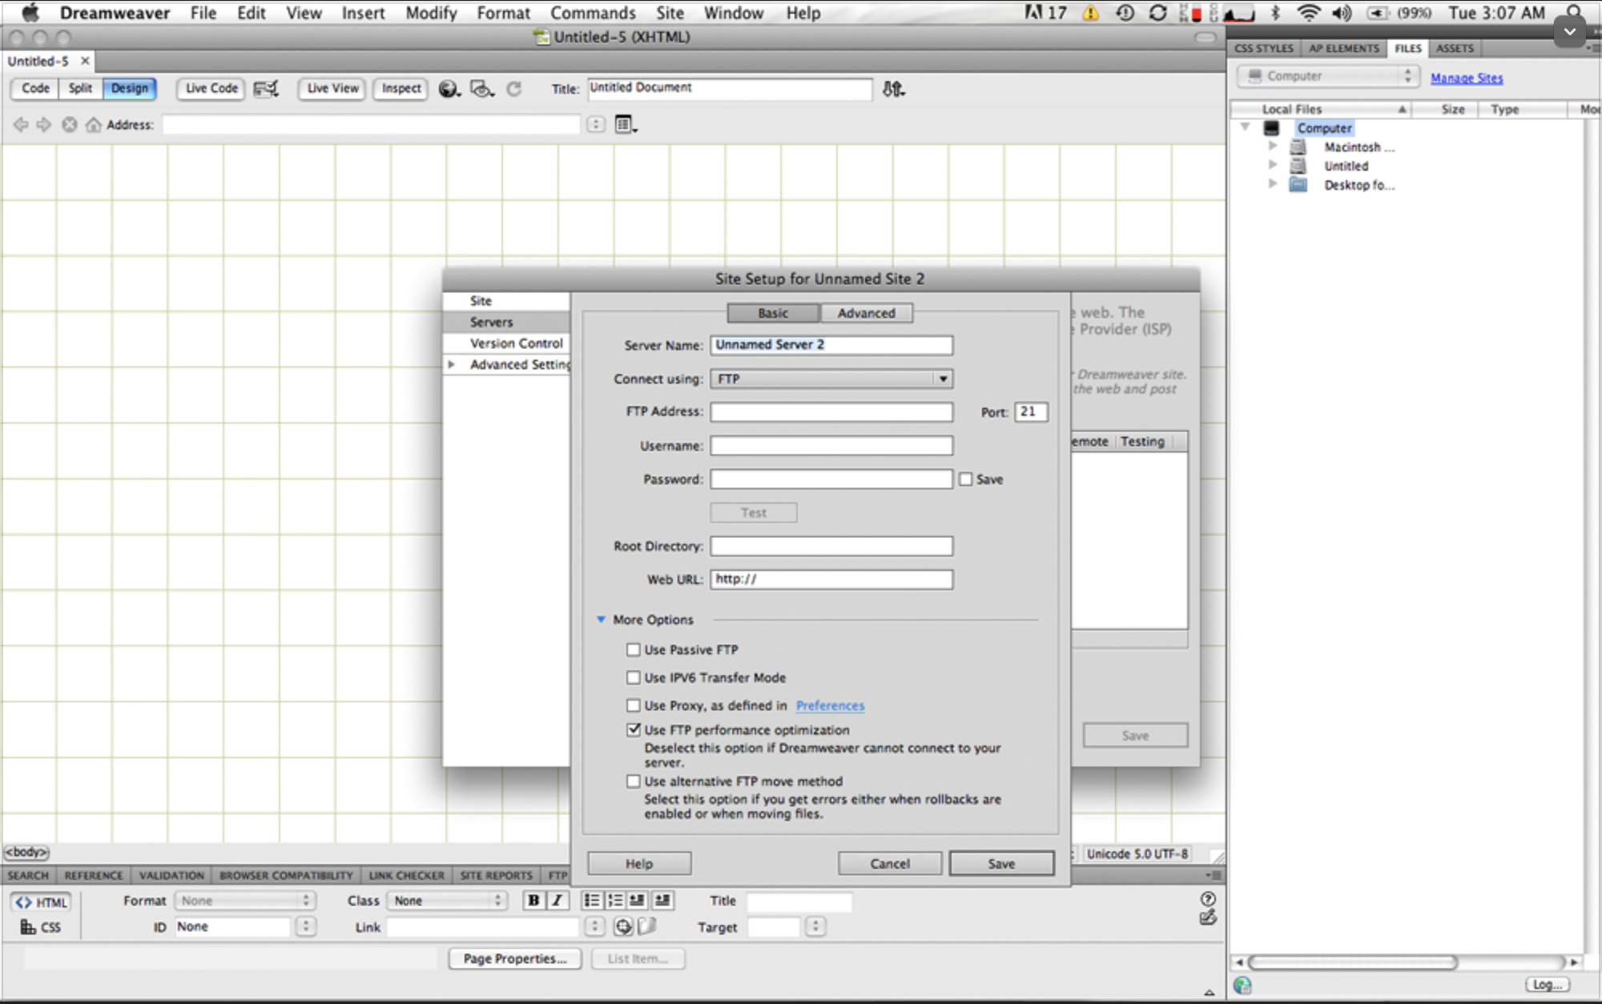Click the File Management arrows icon
This screenshot has width=1602, height=1004.
[892, 89]
